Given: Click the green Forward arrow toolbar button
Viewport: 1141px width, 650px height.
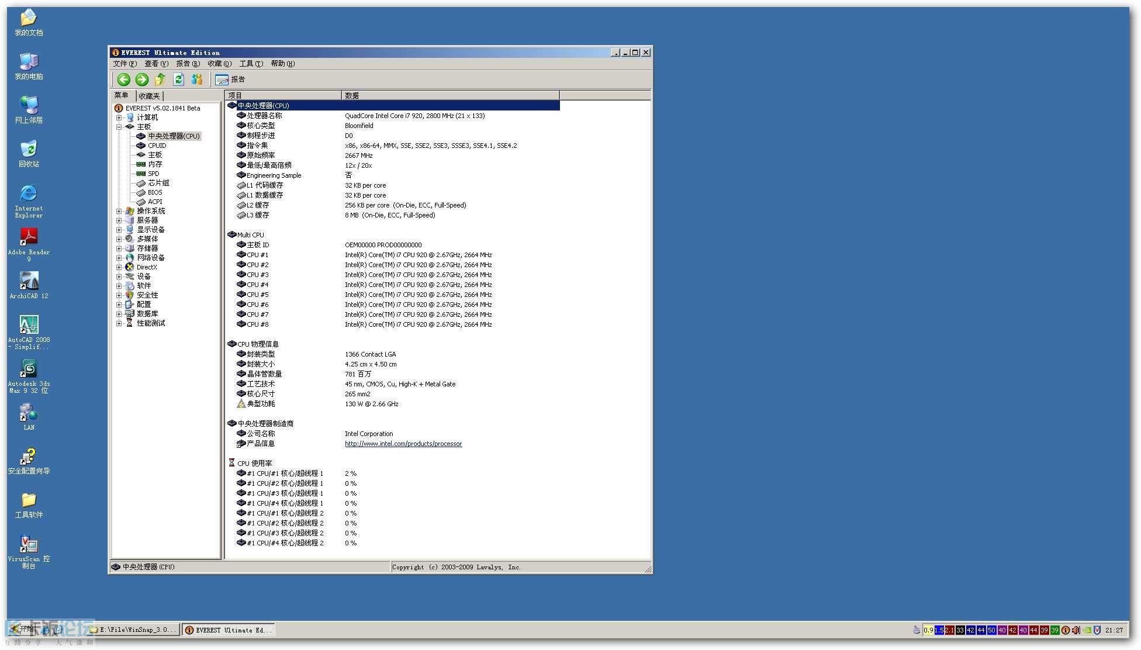Looking at the screenshot, I should [142, 79].
